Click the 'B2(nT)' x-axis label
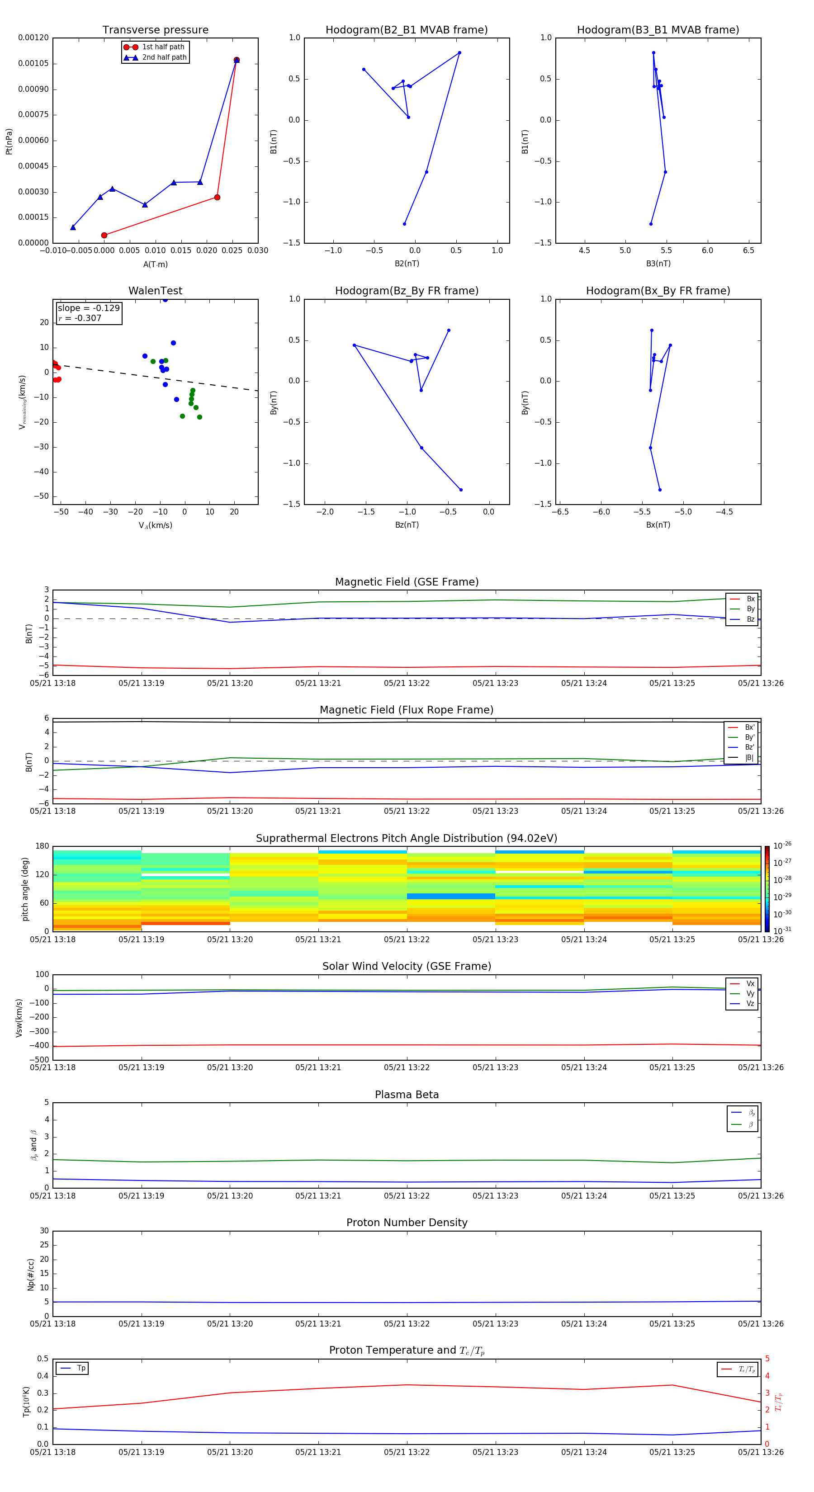The image size is (814, 1492). (x=407, y=264)
